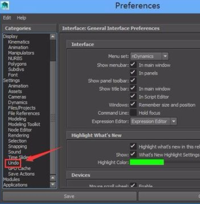This screenshot has height=204, width=200.
Task: Toggle Show title bar In Script Editor
Action: tap(133, 96)
